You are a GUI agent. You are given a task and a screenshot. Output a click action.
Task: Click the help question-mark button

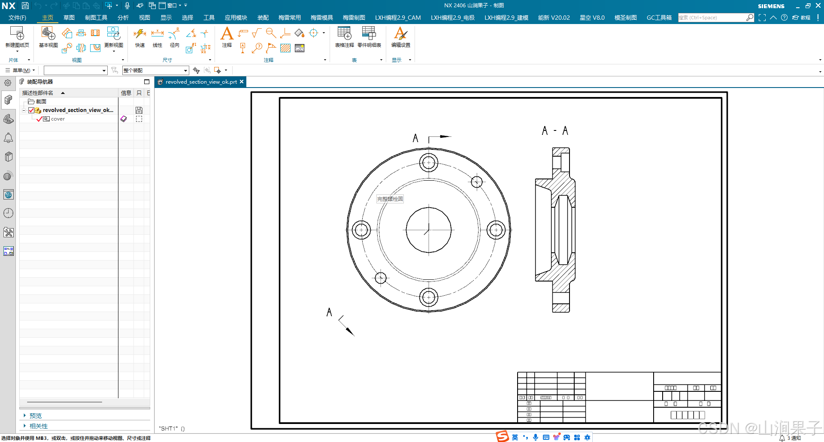[784, 18]
